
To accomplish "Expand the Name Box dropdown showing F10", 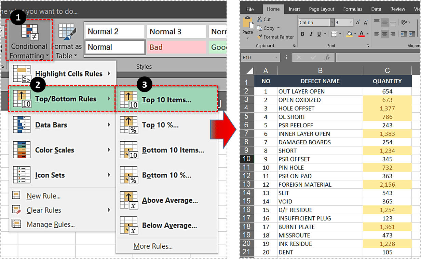I will tap(276, 58).
